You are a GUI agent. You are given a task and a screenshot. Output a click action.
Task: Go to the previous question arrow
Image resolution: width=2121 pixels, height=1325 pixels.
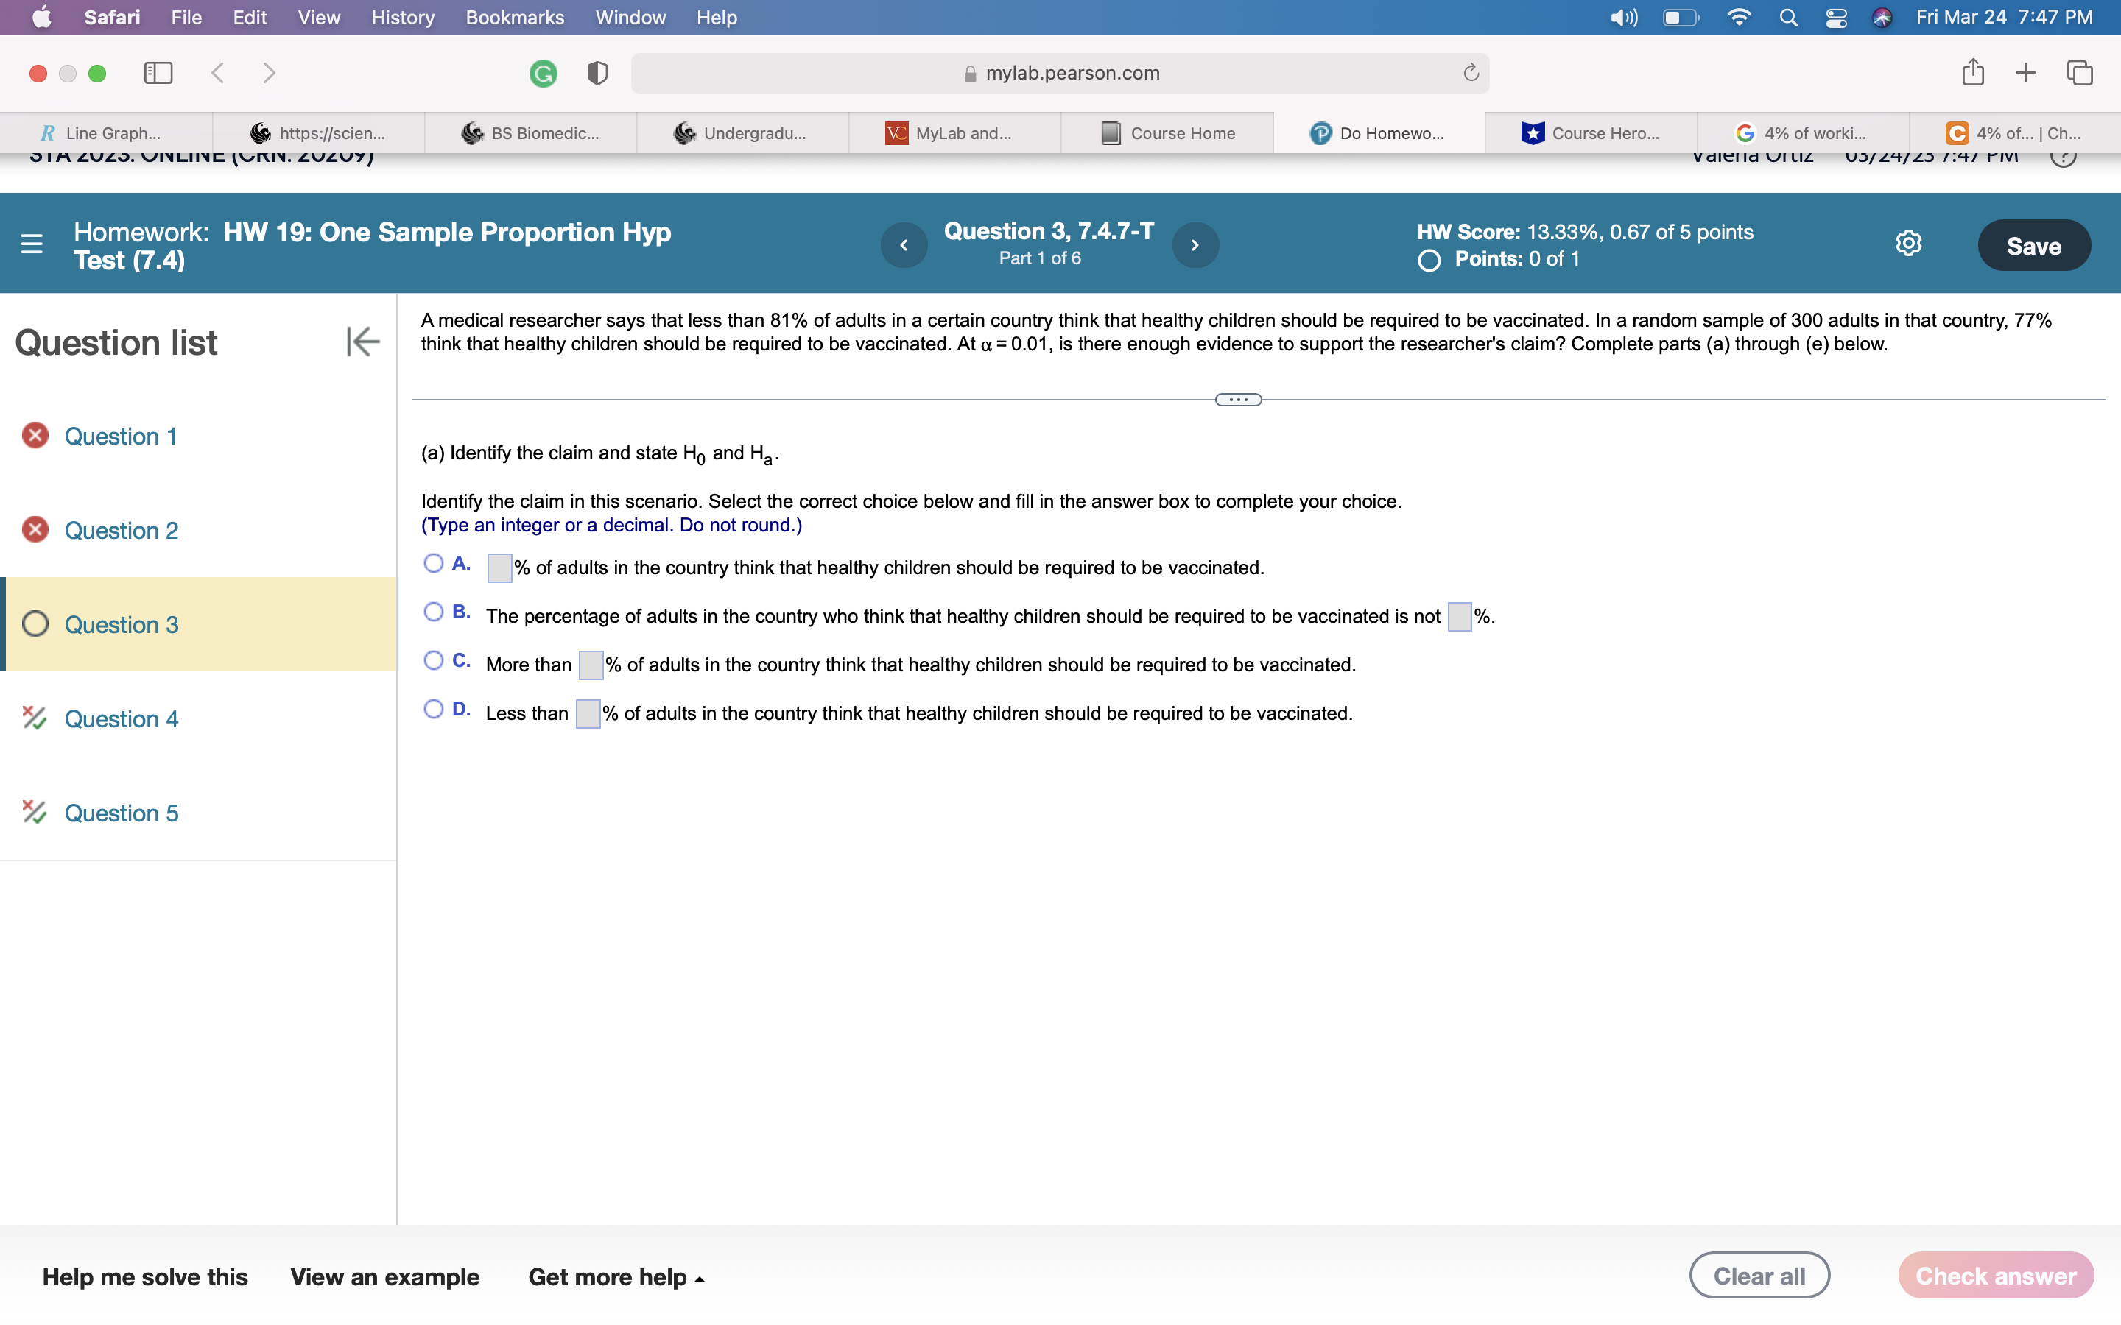coord(904,245)
